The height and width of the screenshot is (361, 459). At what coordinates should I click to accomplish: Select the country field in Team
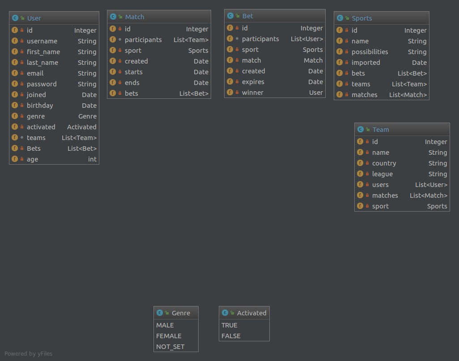coord(402,163)
